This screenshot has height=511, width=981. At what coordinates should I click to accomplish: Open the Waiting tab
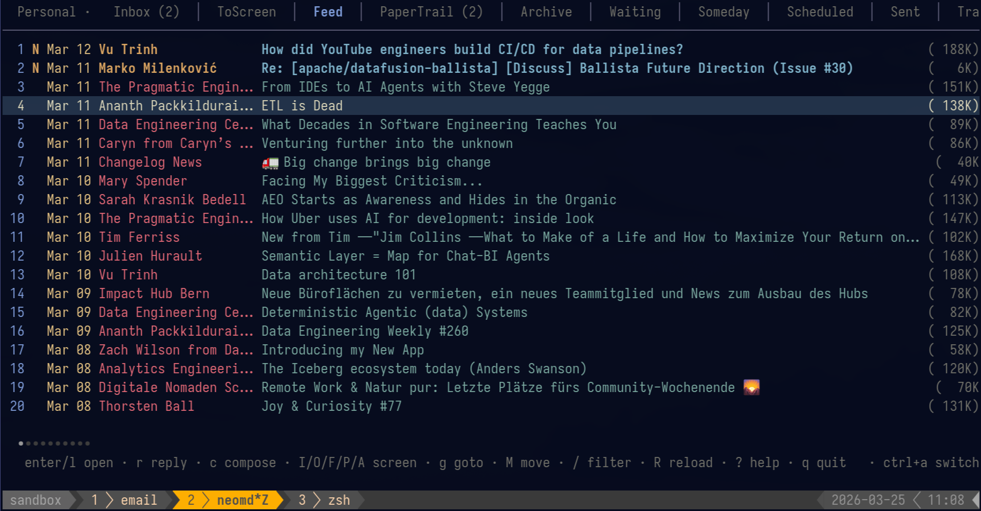[x=634, y=11]
